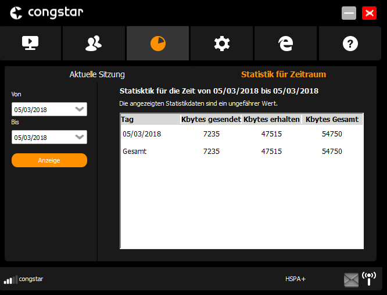Open help via the question mark icon
This screenshot has height=295, width=387.
click(x=350, y=44)
